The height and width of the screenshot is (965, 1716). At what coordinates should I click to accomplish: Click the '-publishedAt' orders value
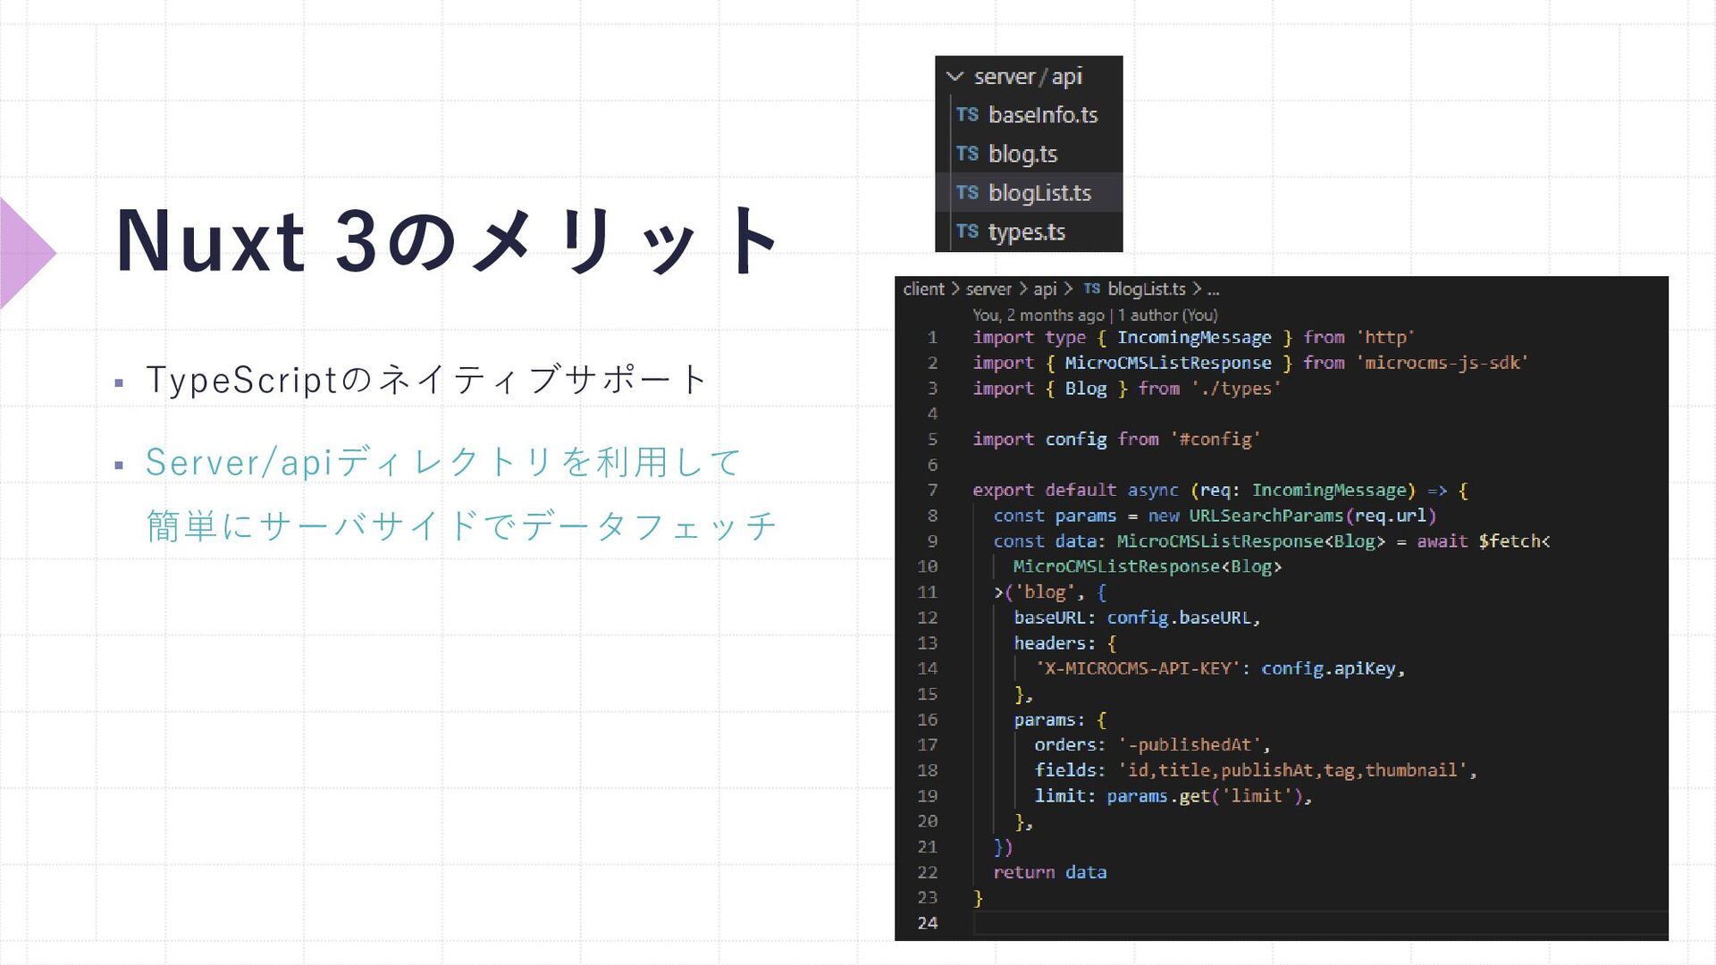click(x=1190, y=745)
